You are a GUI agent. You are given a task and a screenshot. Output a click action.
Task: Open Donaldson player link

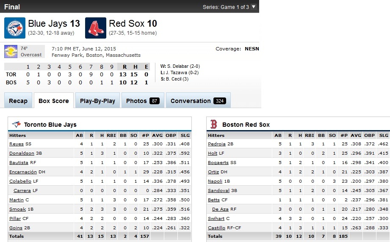coord(21,153)
